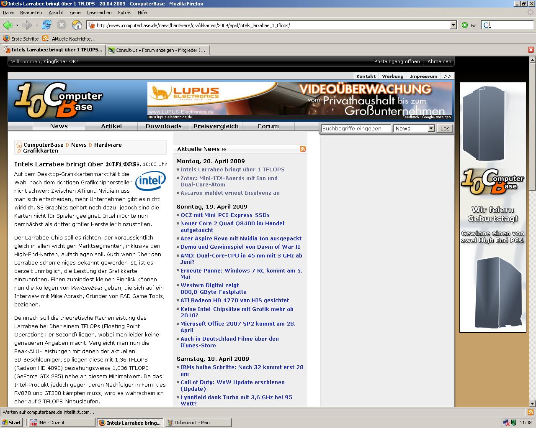
Task: Click the Back arrow button
Action: tap(8, 25)
